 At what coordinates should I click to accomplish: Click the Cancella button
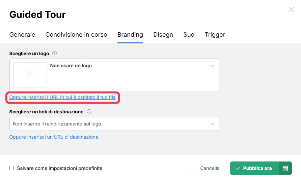click(210, 168)
